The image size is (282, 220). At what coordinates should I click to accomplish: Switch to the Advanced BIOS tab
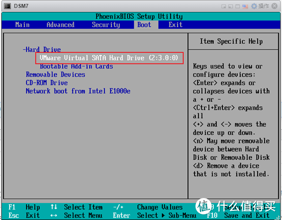coord(61,25)
